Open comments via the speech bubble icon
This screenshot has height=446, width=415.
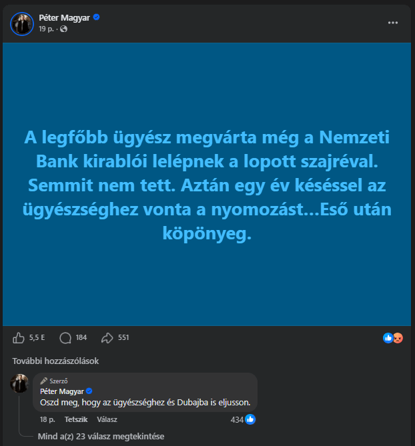pos(65,337)
